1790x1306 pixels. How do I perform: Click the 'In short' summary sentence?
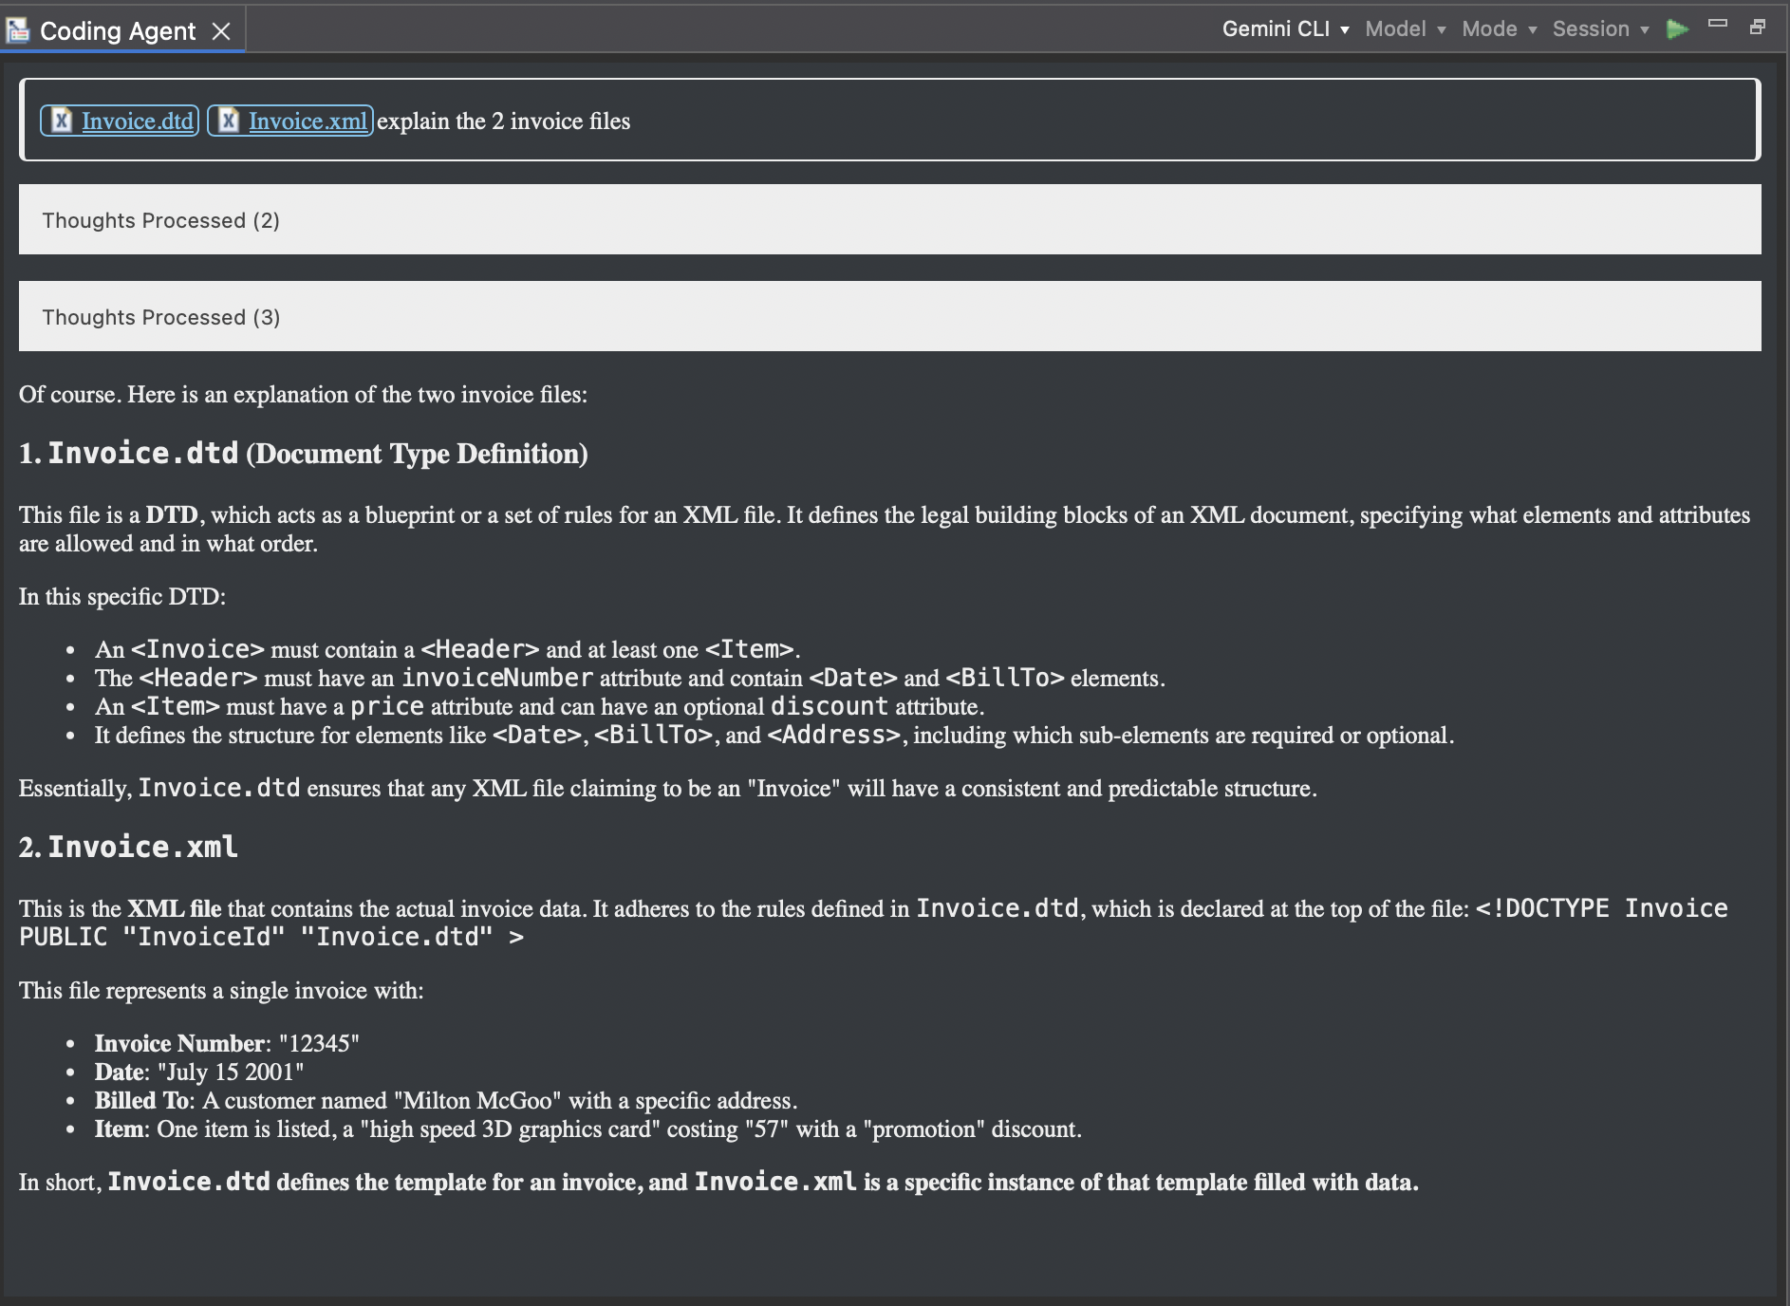click(x=718, y=1182)
